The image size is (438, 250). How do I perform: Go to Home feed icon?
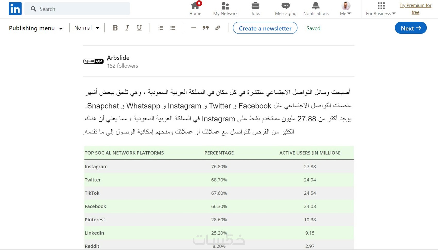(195, 5)
